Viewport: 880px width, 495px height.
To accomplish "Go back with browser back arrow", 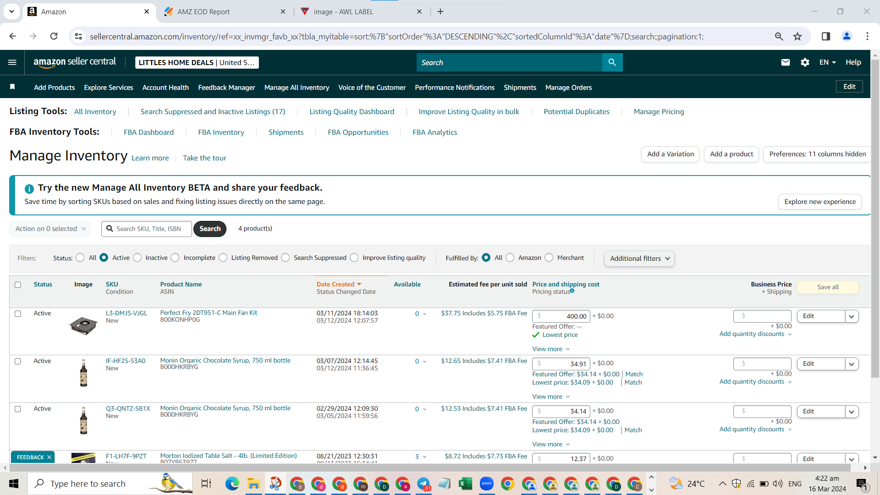I will 13,36.
